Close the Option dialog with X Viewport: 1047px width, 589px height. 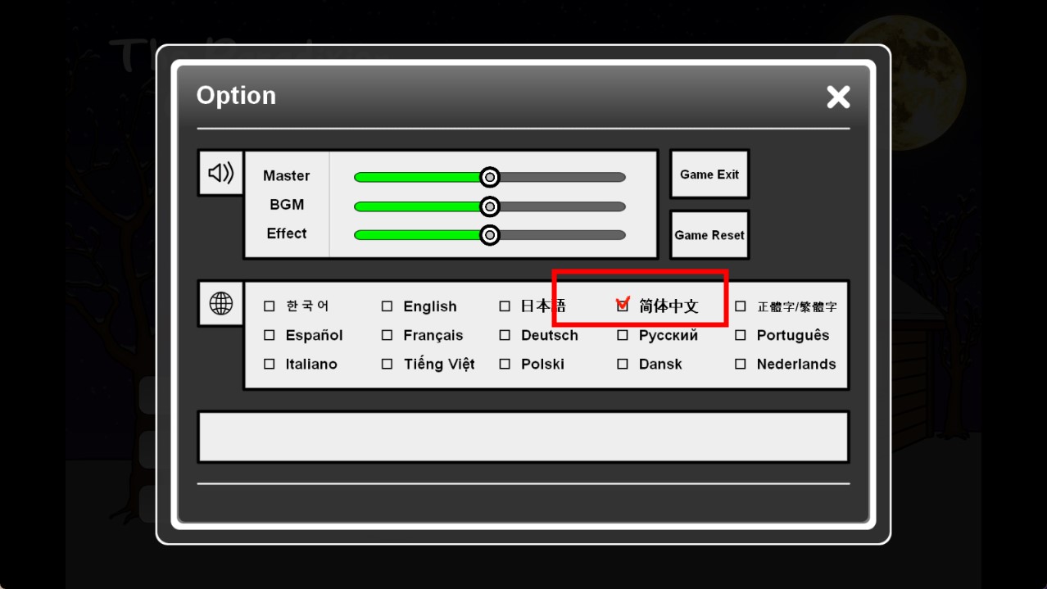(838, 97)
